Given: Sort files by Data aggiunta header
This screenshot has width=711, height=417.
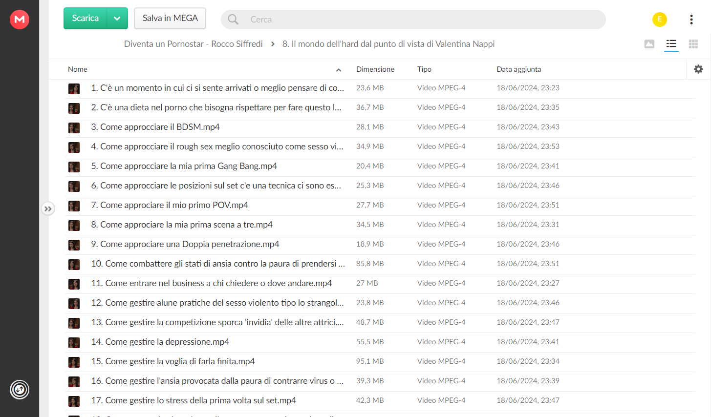Looking at the screenshot, I should 519,69.
